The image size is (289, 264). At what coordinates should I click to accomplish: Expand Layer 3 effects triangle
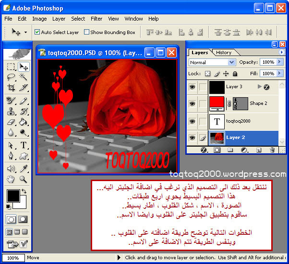260,87
